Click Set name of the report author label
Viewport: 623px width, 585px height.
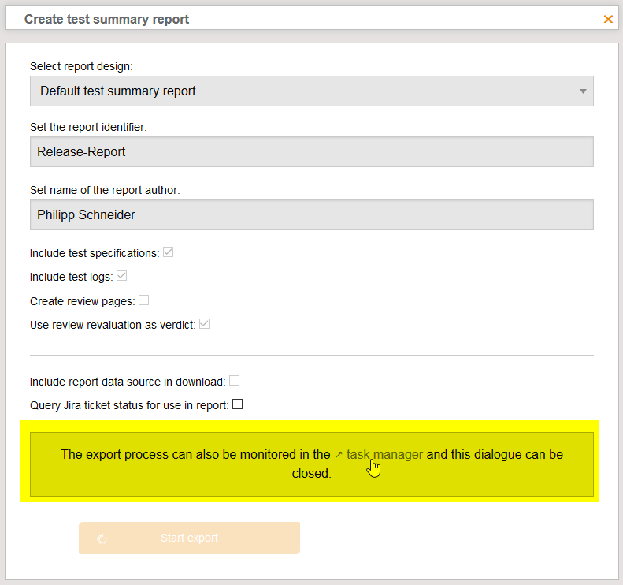tap(106, 189)
